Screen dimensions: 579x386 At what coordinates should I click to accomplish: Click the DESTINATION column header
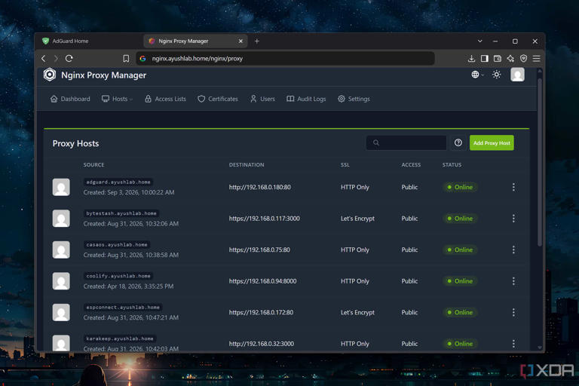click(x=247, y=165)
